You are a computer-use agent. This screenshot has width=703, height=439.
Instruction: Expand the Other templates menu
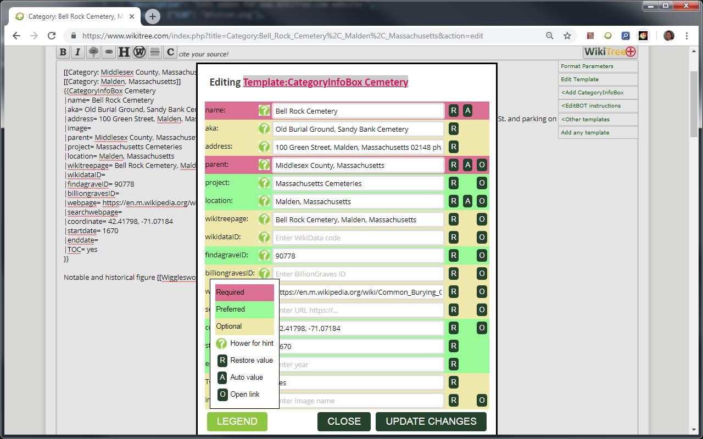click(598, 119)
